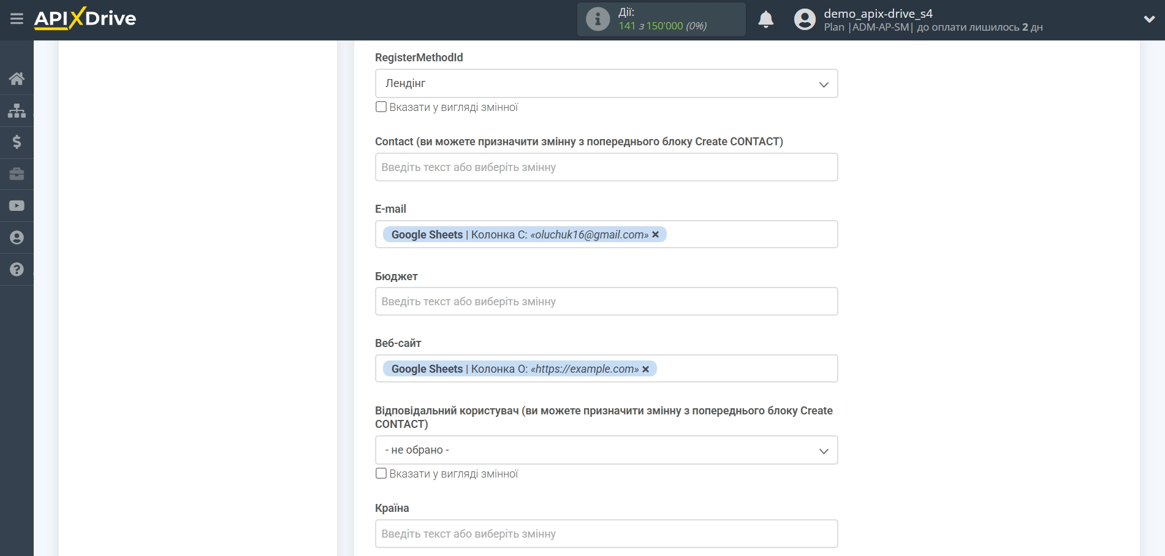Click the Країна input field
This screenshot has height=556, width=1165.
point(606,534)
